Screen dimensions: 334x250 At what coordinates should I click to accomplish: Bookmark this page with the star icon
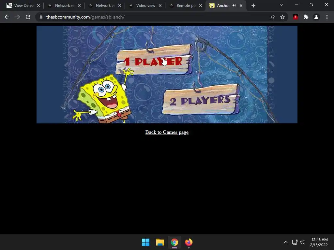282,17
